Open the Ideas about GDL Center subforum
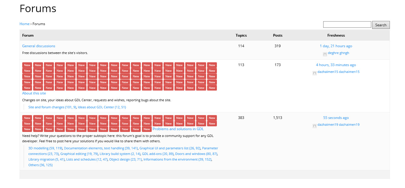 pyautogui.click(x=102, y=107)
